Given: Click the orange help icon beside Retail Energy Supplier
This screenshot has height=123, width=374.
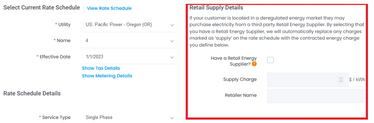Looking at the screenshot, I should pyautogui.click(x=254, y=64).
